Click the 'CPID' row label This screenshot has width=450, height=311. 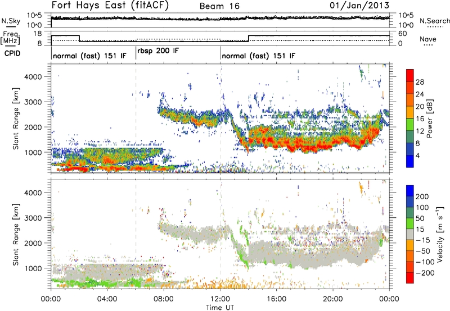[12, 53]
